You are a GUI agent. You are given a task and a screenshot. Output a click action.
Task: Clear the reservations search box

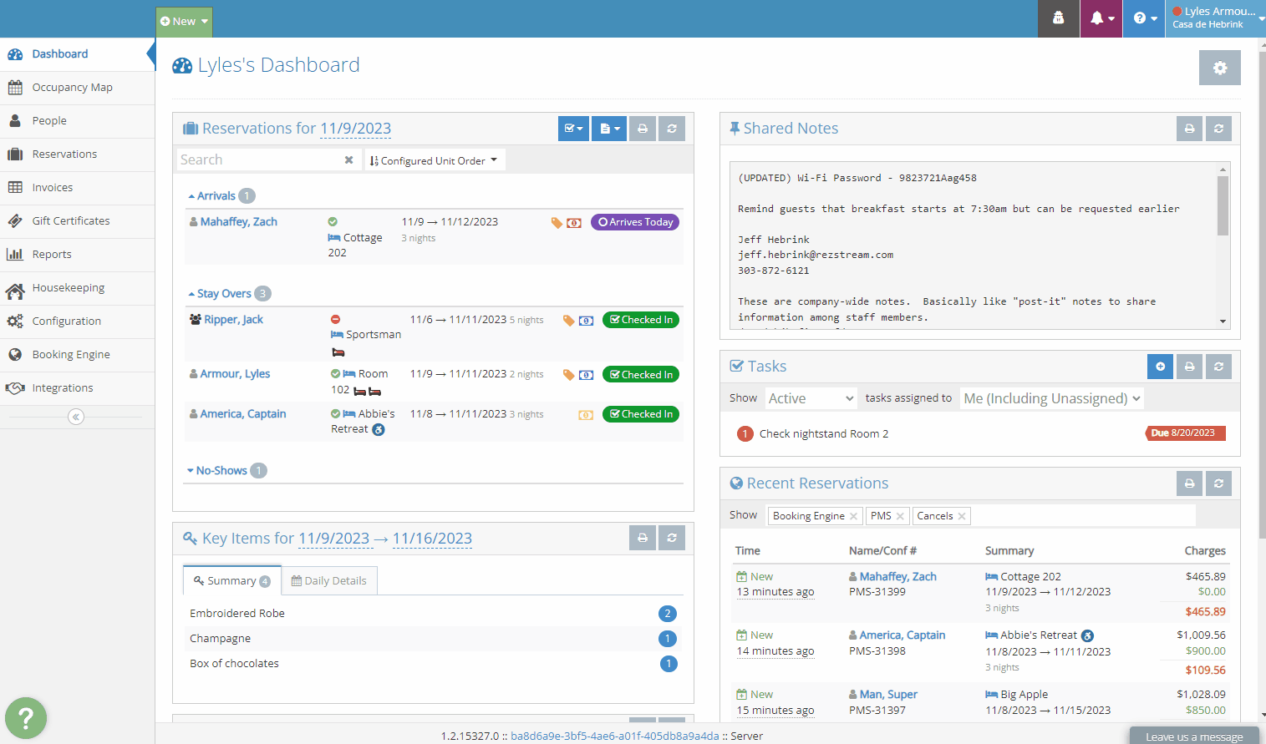349,160
